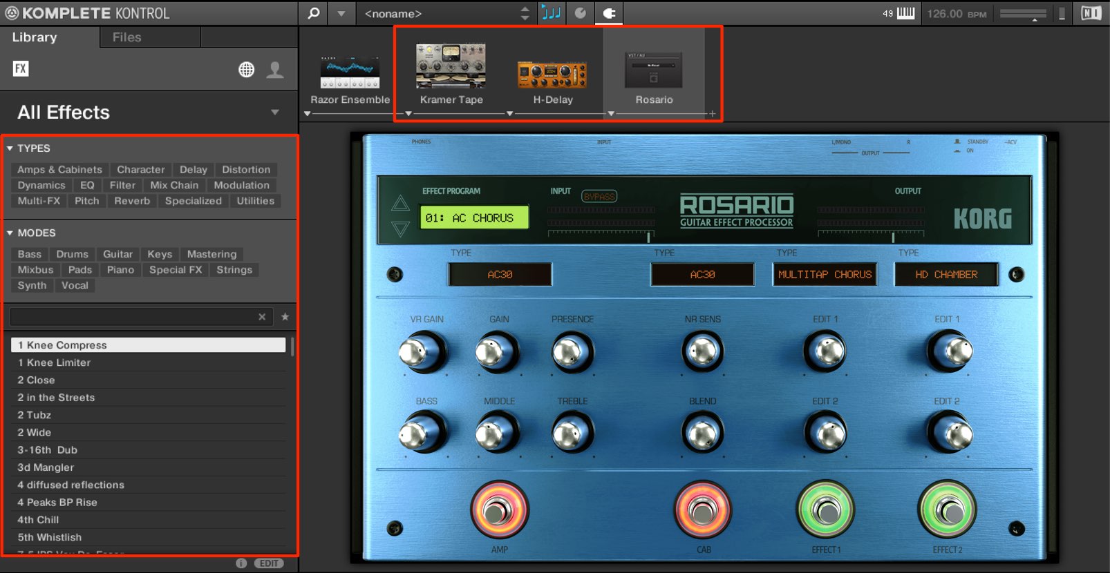The image size is (1110, 573).
Task: Click the browser magnifier search icon
Action: [313, 13]
